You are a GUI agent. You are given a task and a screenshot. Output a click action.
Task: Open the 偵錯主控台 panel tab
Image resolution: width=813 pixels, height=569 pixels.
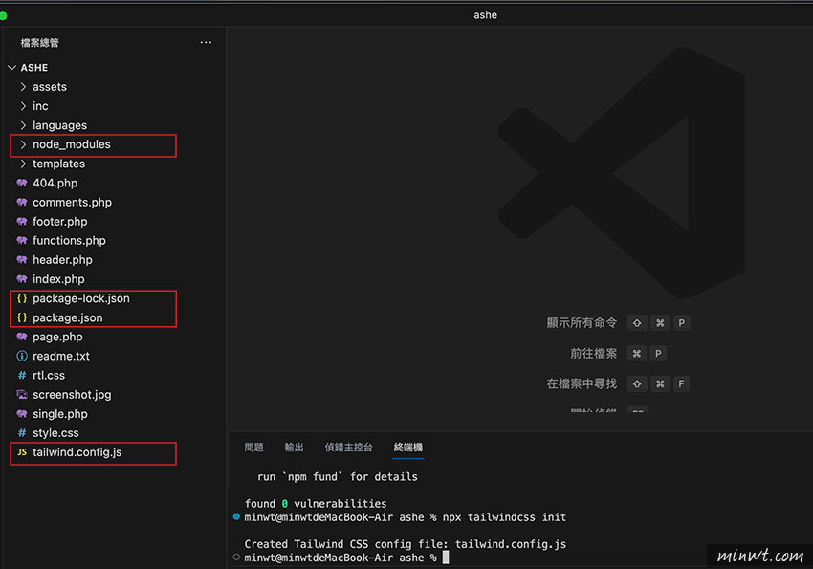point(348,448)
